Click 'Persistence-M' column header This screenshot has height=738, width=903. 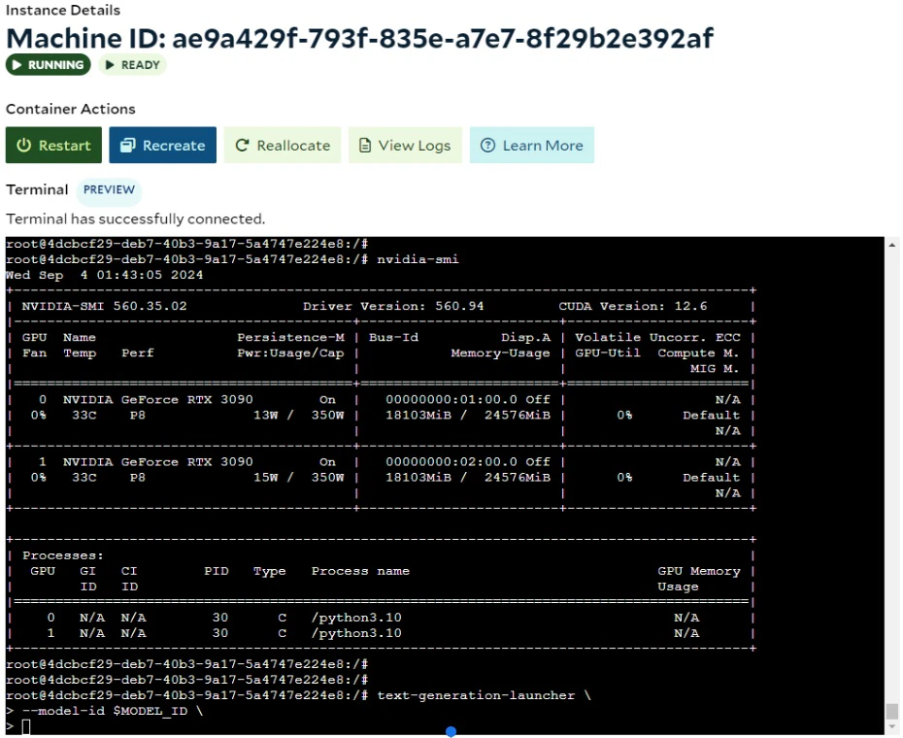290,337
